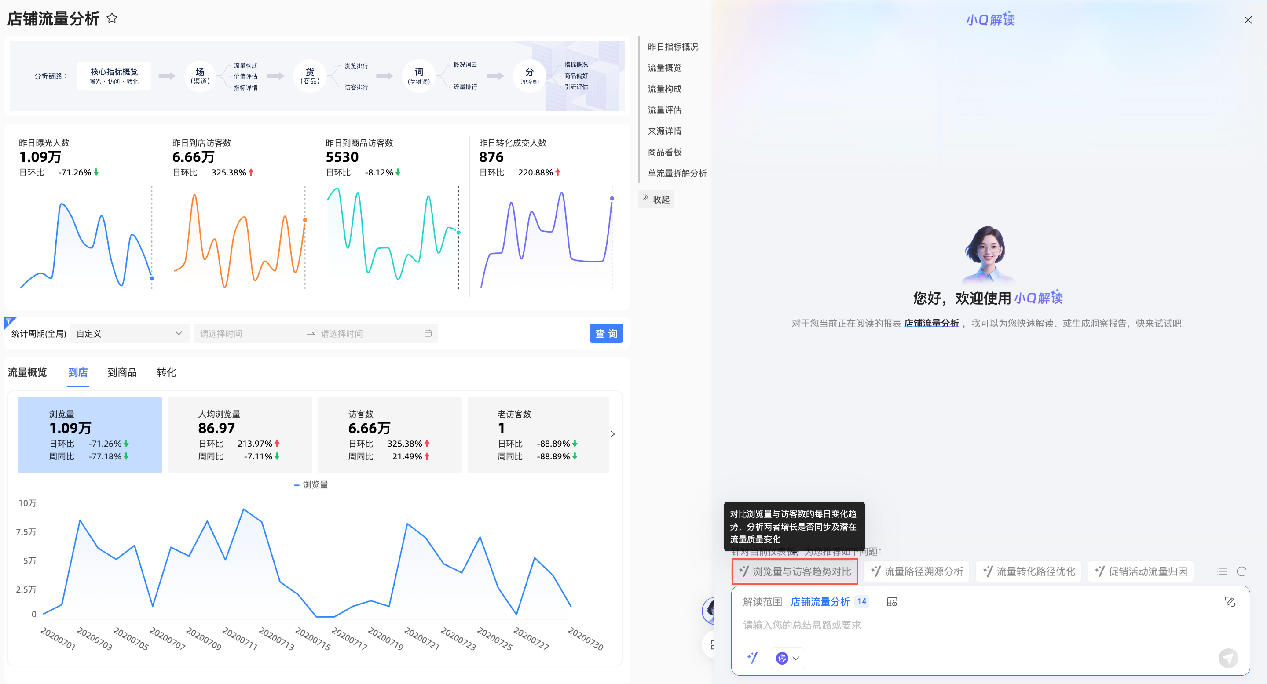The width and height of the screenshot is (1267, 684).
Task: Click the send message paper-plane button
Action: [x=1228, y=658]
